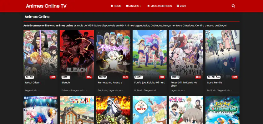The image size is (263, 124).
Task: Click the briefcase icon beside Animes
Action: [x=127, y=6]
